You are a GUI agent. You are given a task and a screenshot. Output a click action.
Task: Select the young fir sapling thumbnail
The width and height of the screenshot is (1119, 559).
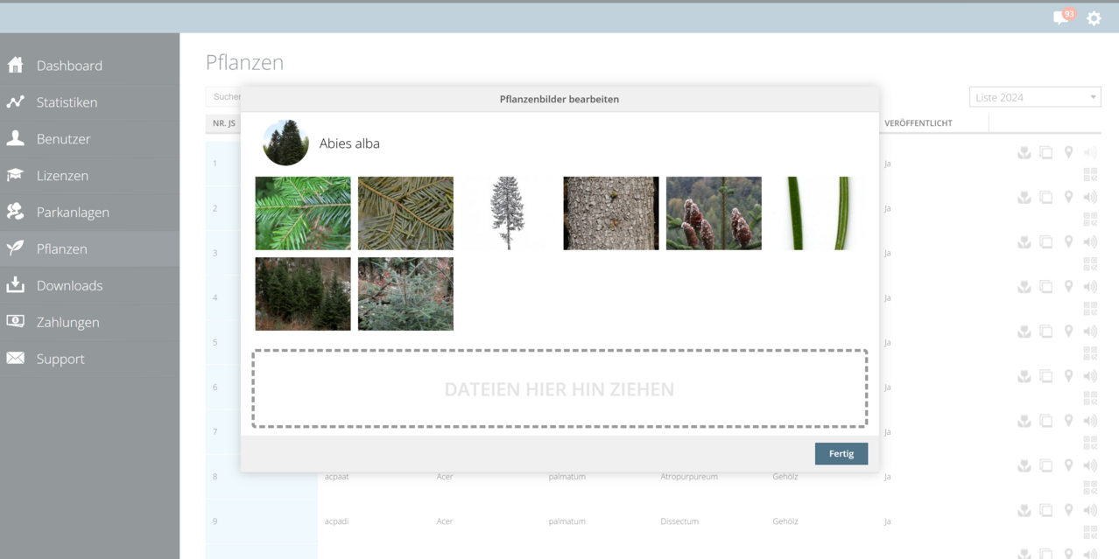405,294
